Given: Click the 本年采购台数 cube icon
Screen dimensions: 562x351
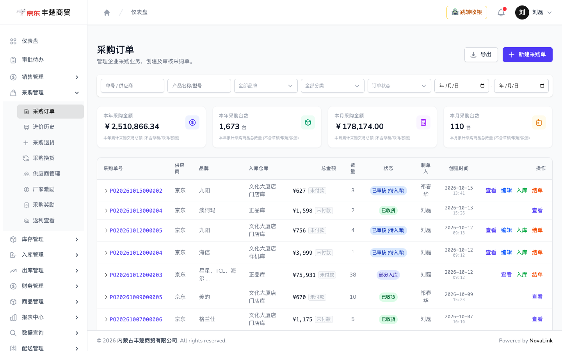Looking at the screenshot, I should pyautogui.click(x=308, y=122).
